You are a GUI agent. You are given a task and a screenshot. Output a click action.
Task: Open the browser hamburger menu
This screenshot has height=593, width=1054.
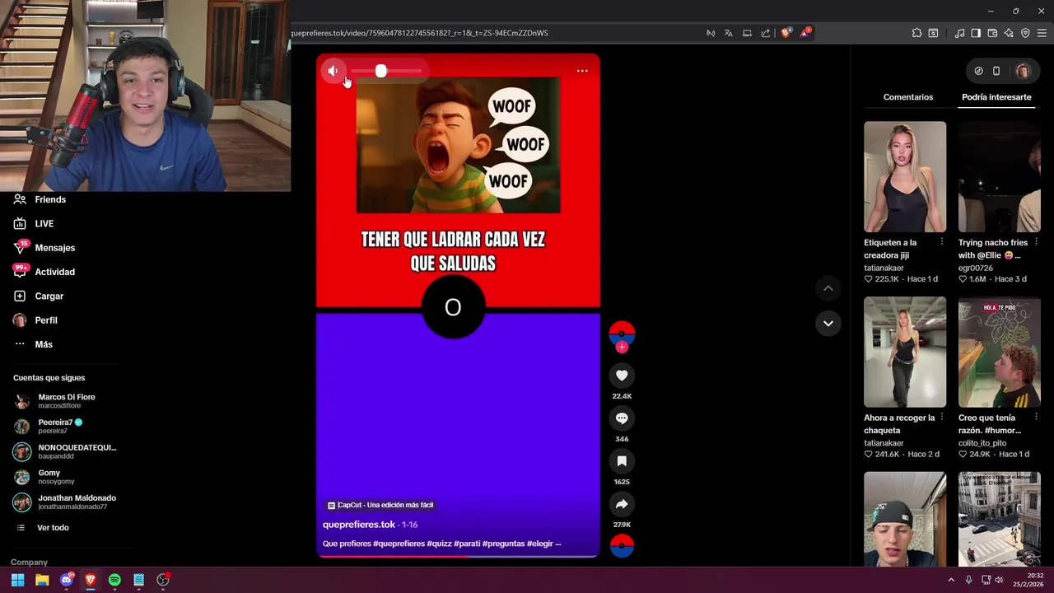coord(1042,33)
